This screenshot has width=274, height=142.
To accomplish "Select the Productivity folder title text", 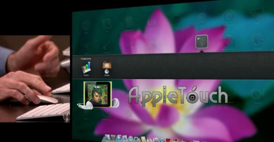I will click(x=86, y=59).
